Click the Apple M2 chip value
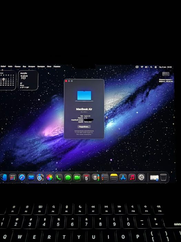The width and height of the screenshot is (181, 242). [x=87, y=116]
